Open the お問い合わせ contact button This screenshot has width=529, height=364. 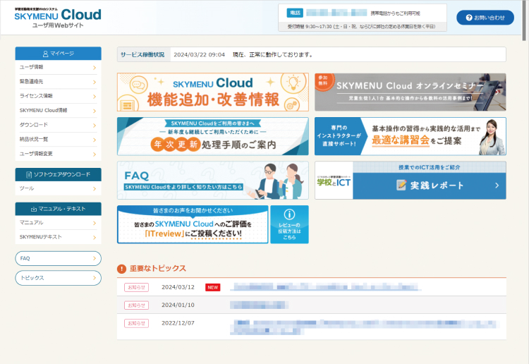click(485, 18)
